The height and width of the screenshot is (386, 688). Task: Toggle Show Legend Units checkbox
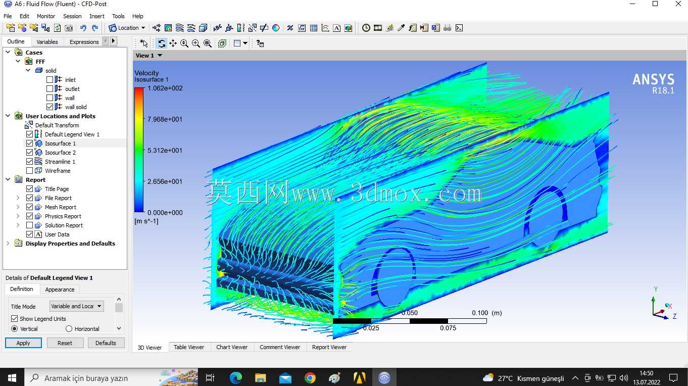point(14,319)
